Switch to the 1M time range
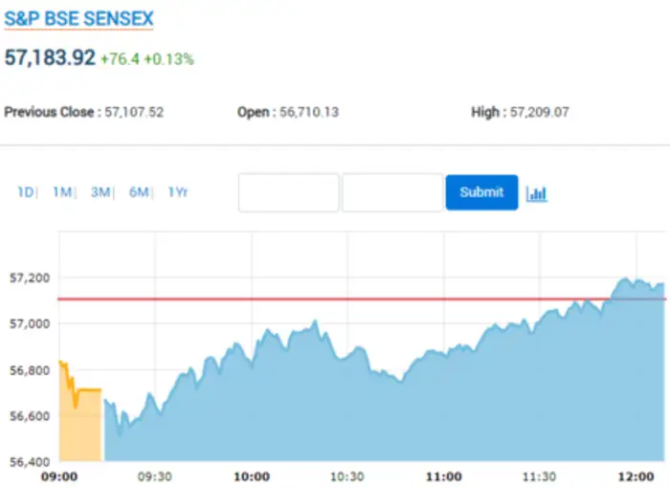670x488 pixels. click(x=62, y=192)
